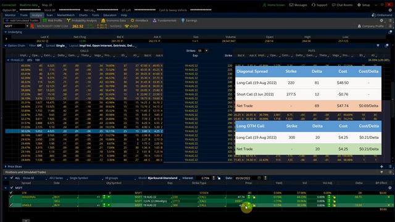This screenshot has height=222, width=395.
Task: Open the All groups dropdown
Action: (120, 178)
